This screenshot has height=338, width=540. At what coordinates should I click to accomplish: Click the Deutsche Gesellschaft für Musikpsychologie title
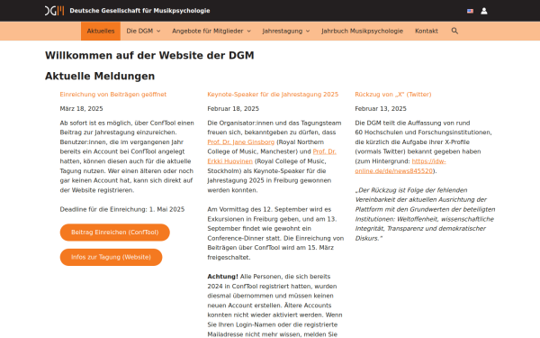[x=139, y=11]
